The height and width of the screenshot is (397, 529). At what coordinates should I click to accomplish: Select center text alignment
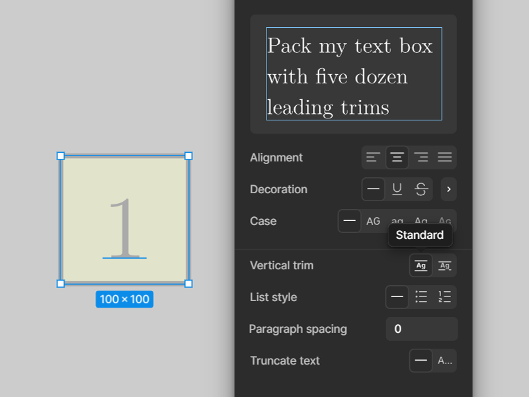pyautogui.click(x=397, y=157)
